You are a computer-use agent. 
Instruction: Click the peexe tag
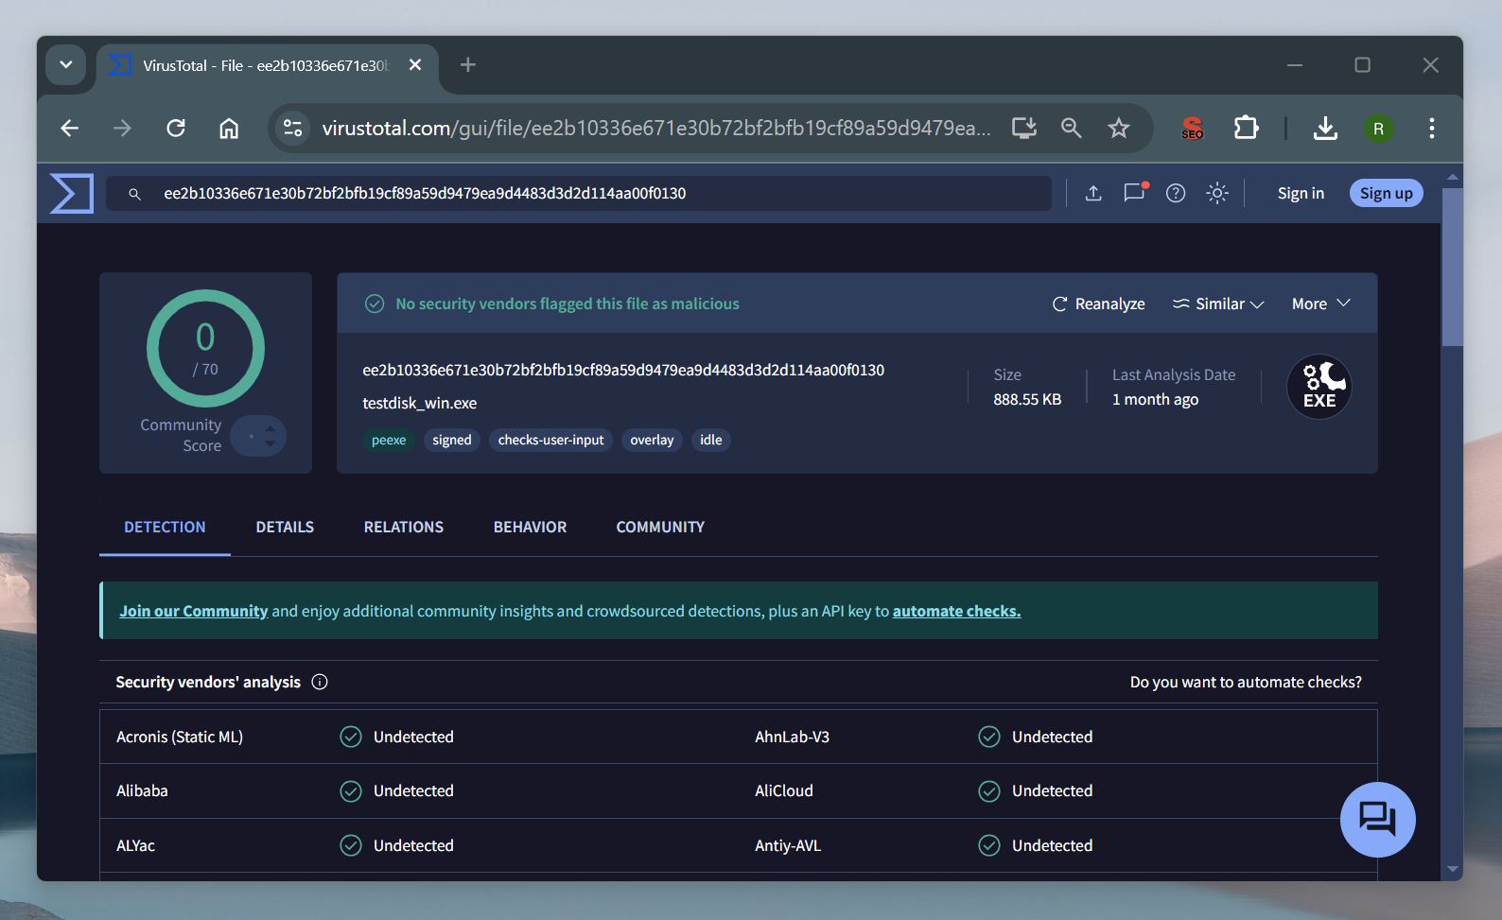click(x=389, y=440)
